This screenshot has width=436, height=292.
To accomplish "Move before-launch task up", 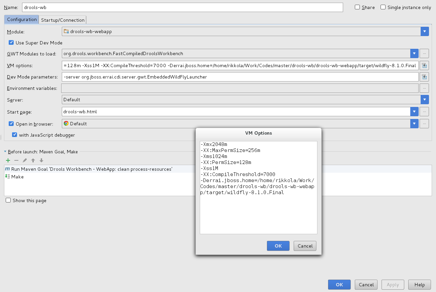I will [33, 160].
